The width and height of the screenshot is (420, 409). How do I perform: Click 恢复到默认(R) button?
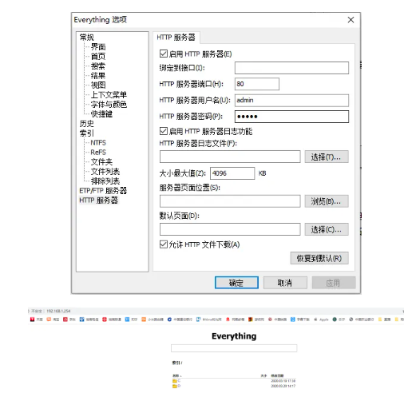[x=319, y=258]
